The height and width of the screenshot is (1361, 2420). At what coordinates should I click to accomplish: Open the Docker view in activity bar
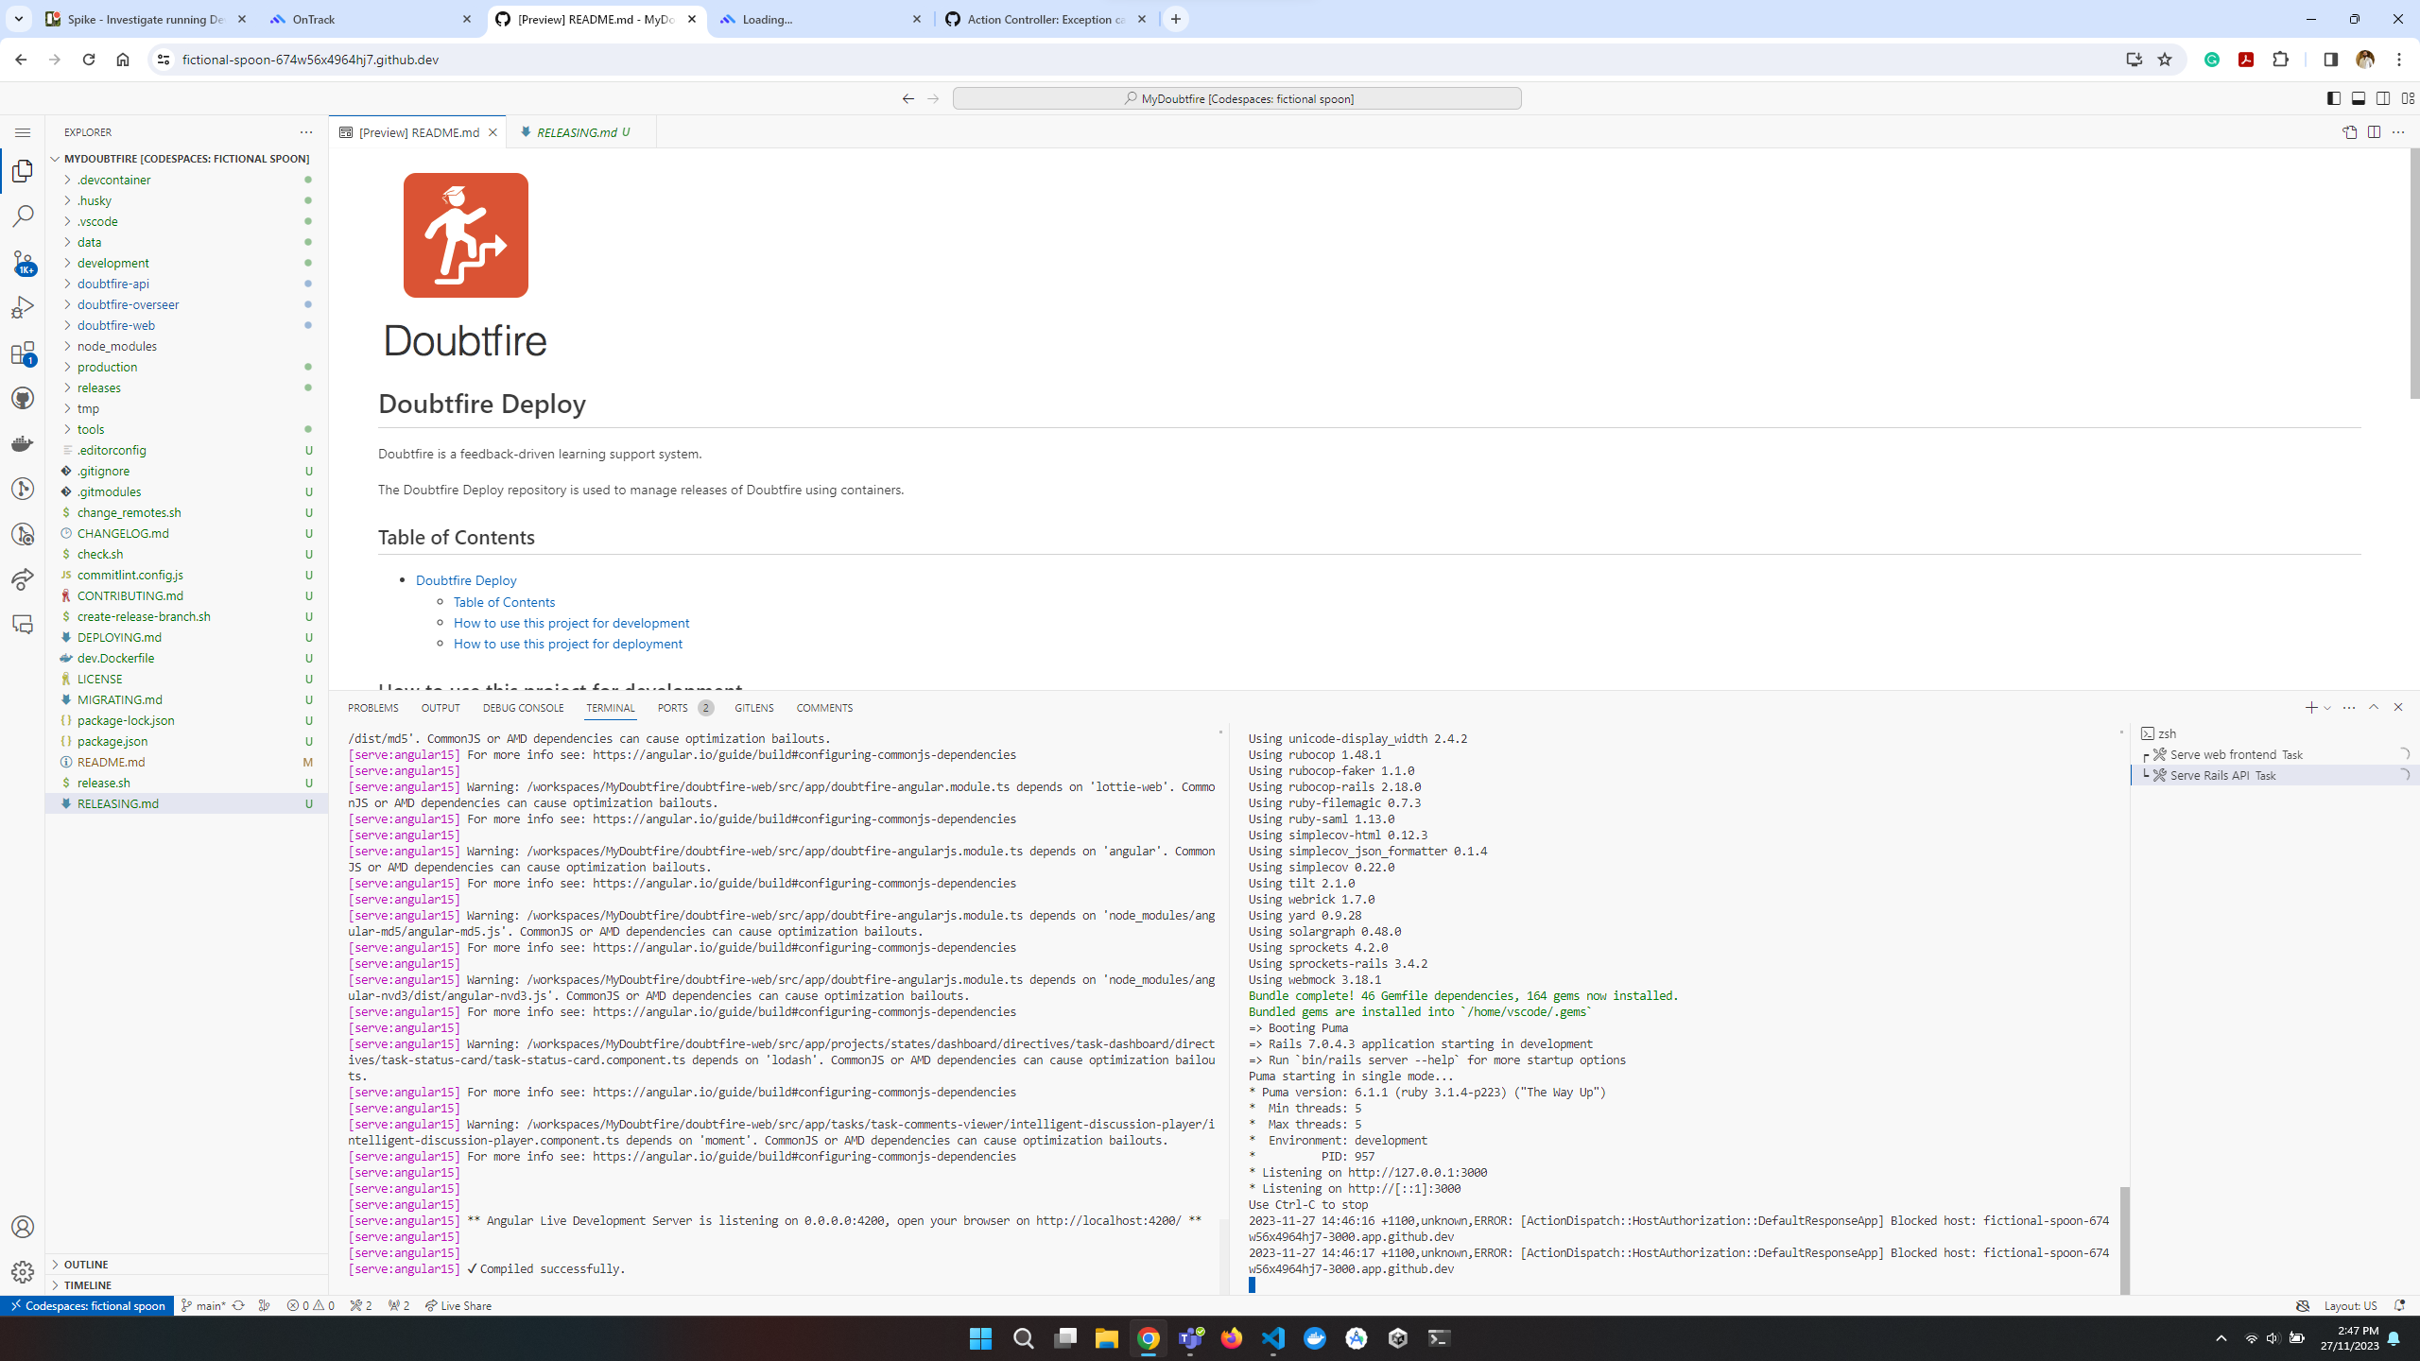coord(23,443)
